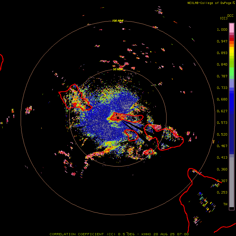Click the 0.893 scale value
The height and width of the screenshot is (236, 236).
tap(222, 53)
